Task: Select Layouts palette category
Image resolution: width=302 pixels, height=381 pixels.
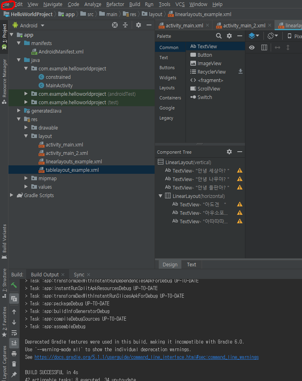Action: [x=167, y=88]
